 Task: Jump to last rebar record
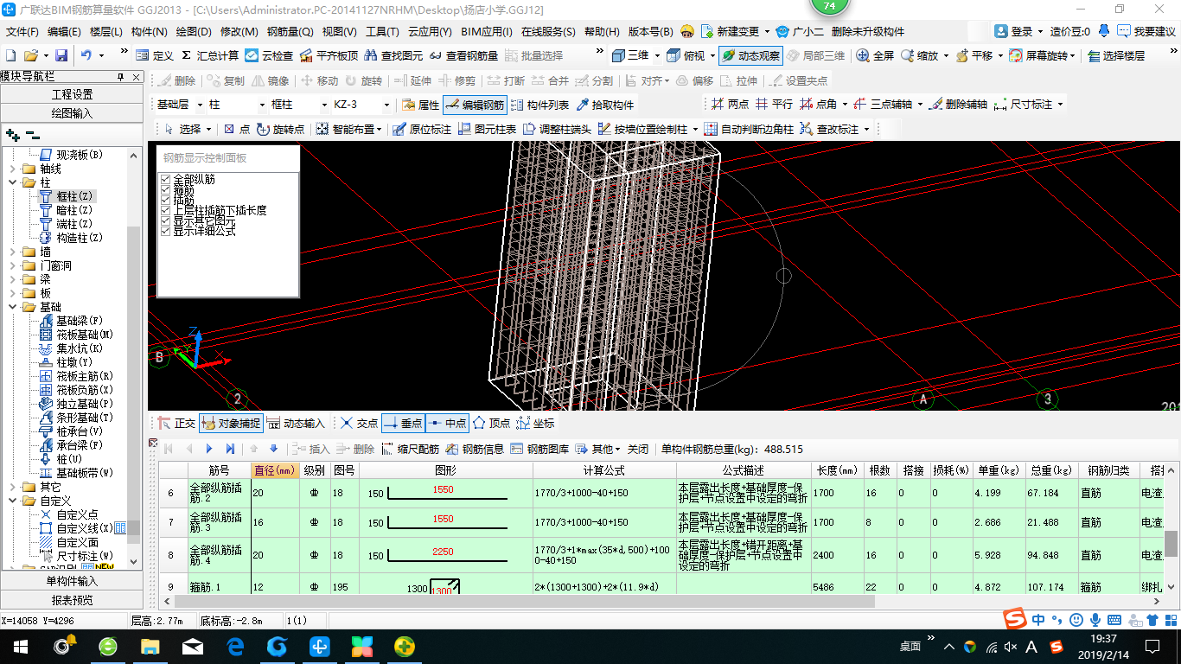pos(230,449)
